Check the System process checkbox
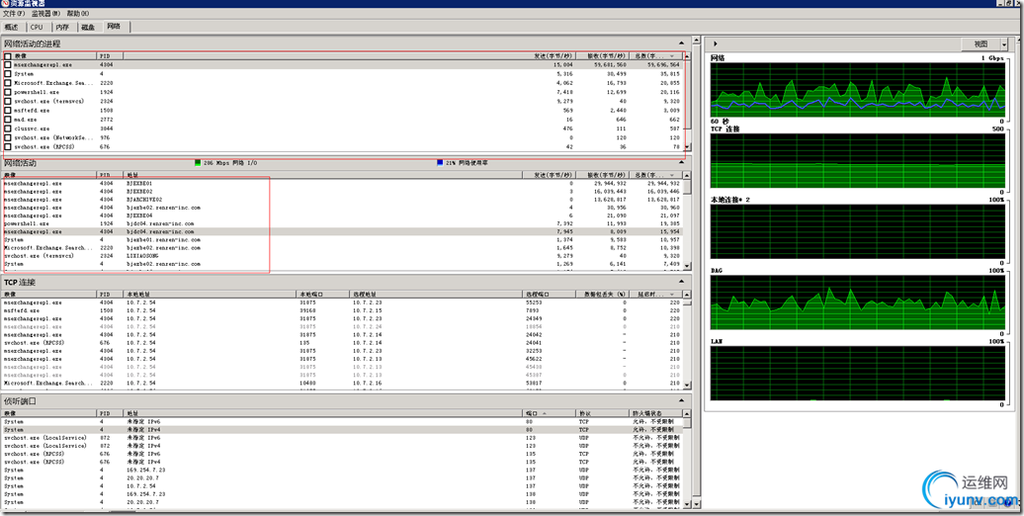1024x516 pixels. click(8, 74)
